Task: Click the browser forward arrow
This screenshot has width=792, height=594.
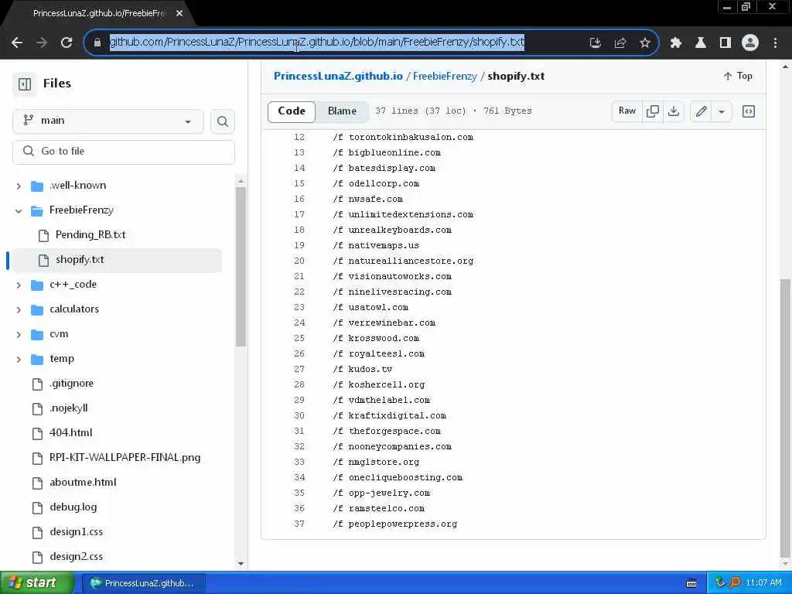Action: (42, 43)
